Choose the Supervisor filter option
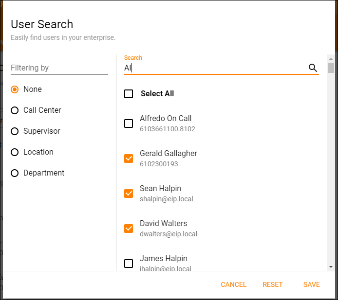This screenshot has height=300, width=338. 15,131
